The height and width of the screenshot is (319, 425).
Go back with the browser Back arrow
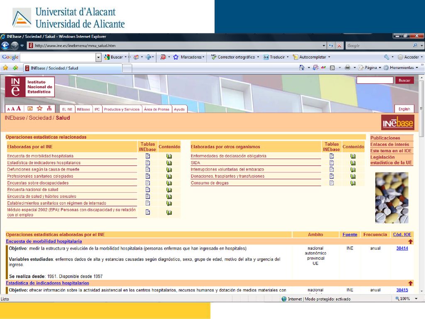pos(5,46)
